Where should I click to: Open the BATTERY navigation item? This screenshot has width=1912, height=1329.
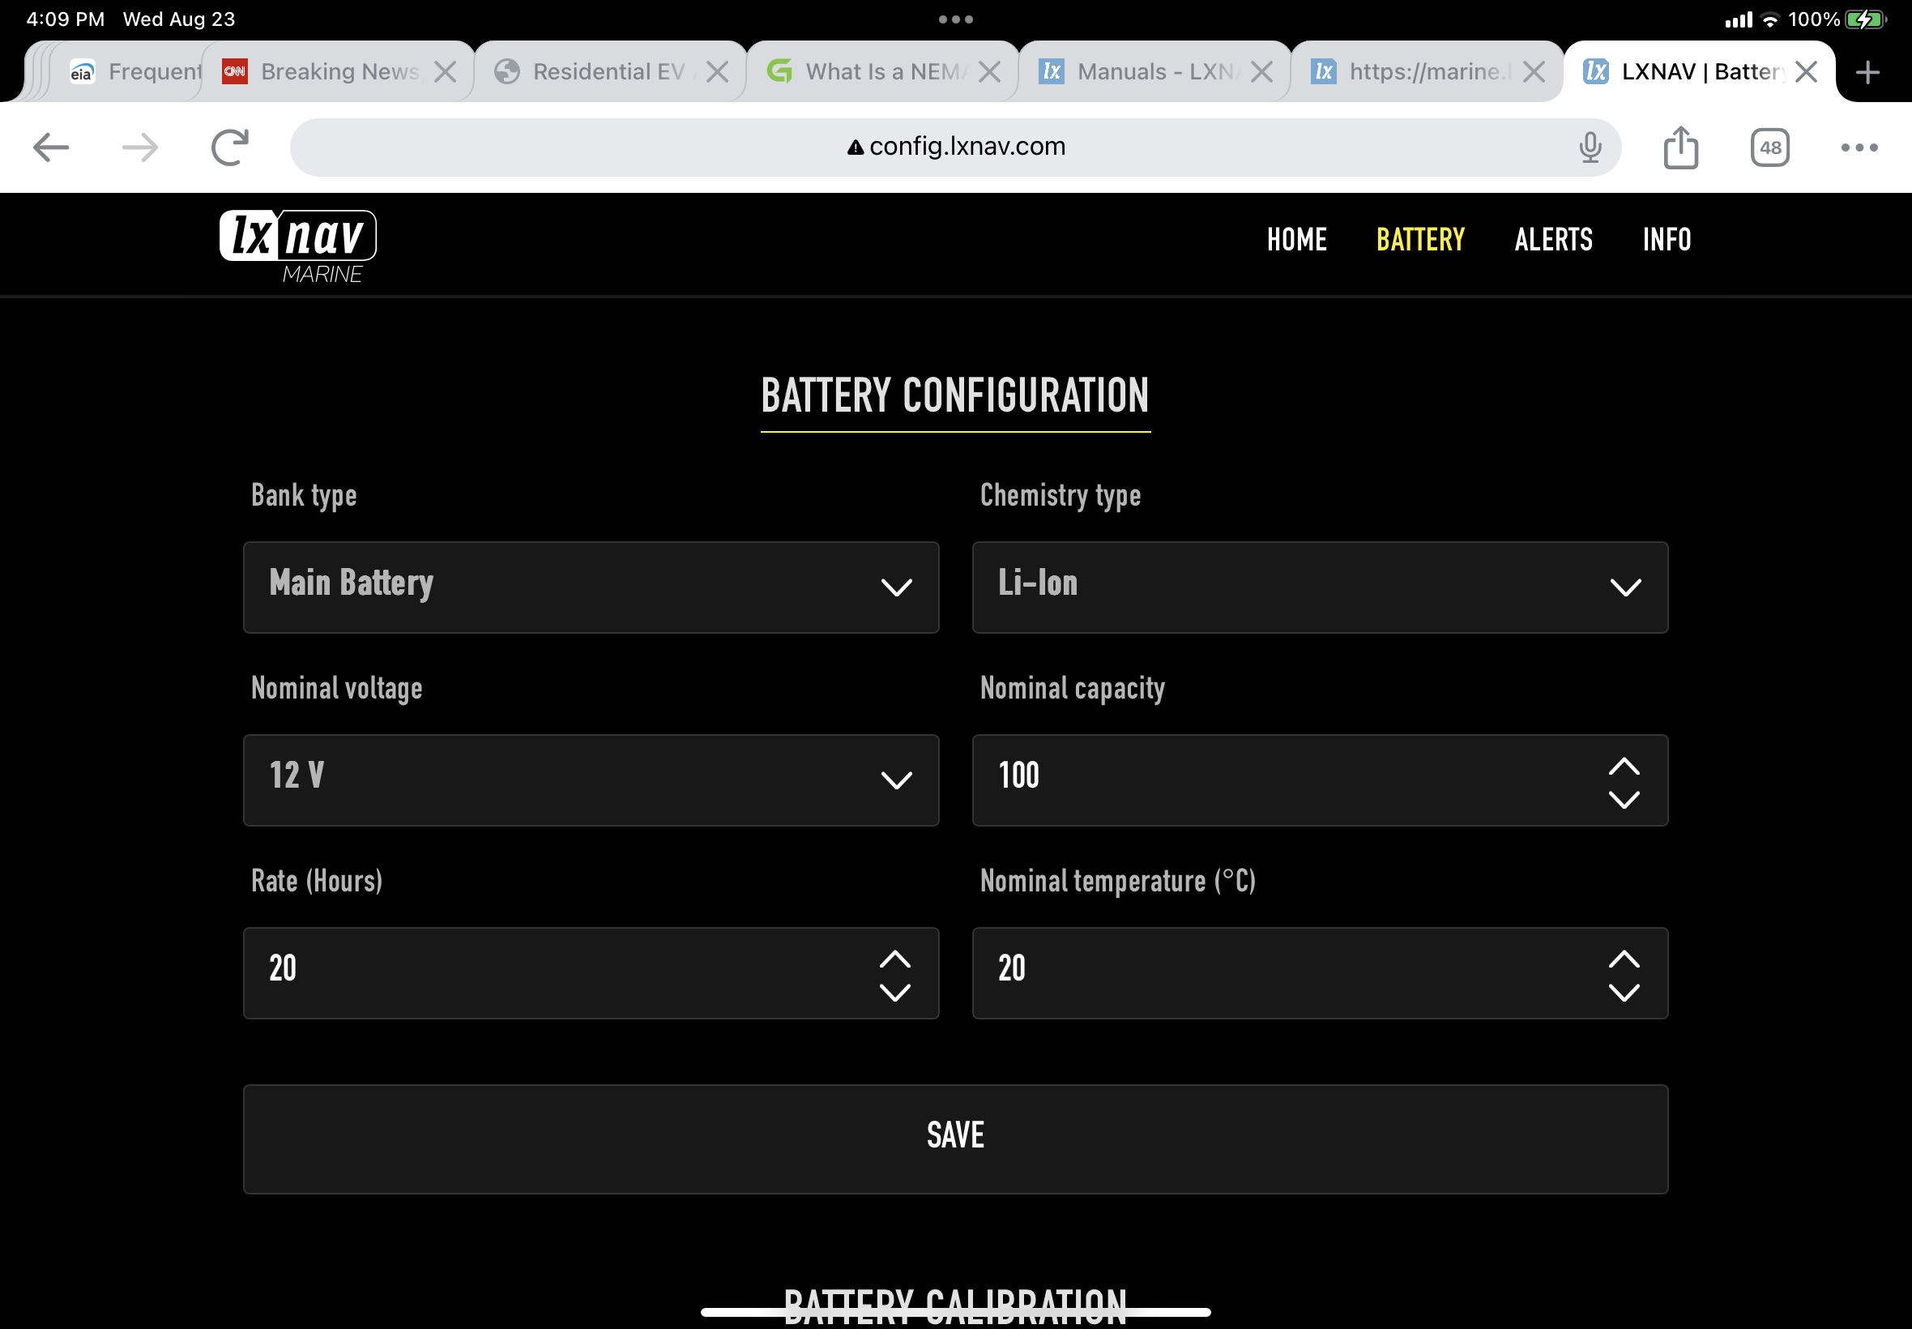click(1420, 240)
